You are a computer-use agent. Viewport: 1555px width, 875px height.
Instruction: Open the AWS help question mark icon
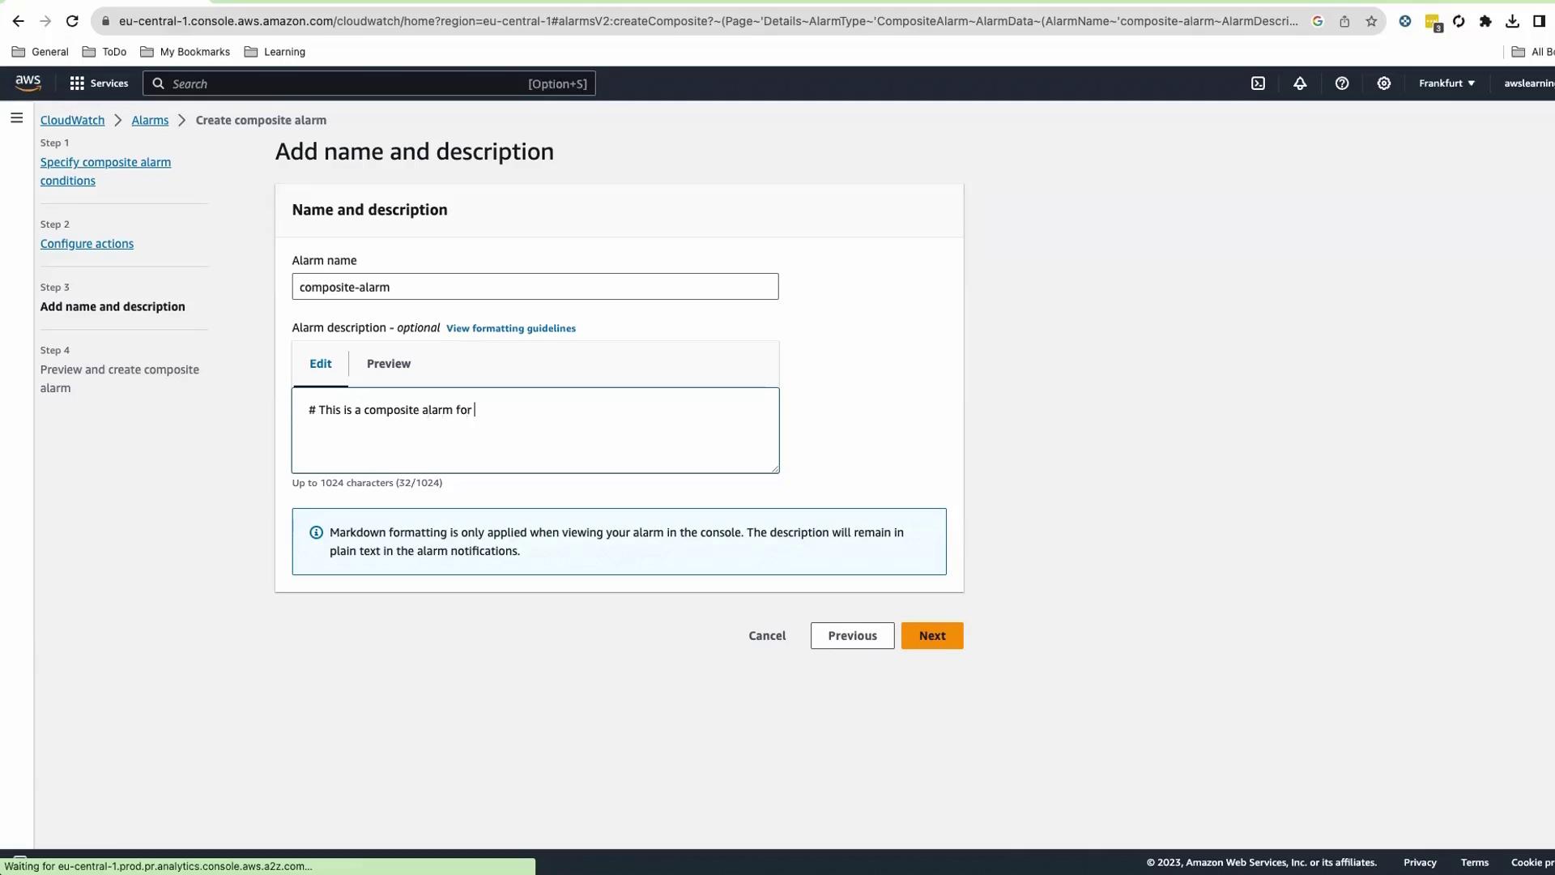[1342, 83]
